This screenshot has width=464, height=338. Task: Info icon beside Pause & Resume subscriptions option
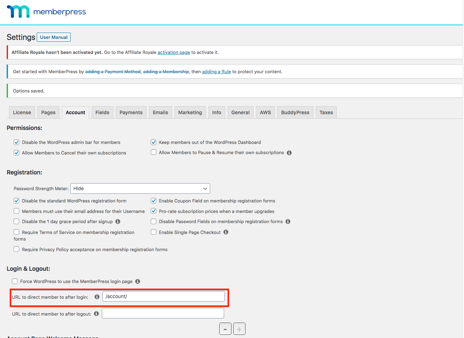click(289, 153)
